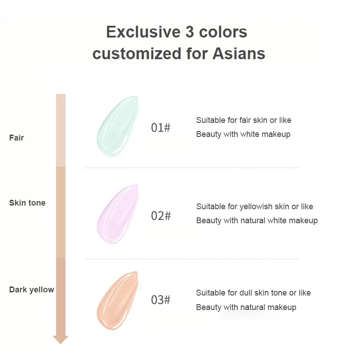The width and height of the screenshot is (357, 357).
Task: Click the lightest Fair segment of the tone bar
Action: click(61, 130)
